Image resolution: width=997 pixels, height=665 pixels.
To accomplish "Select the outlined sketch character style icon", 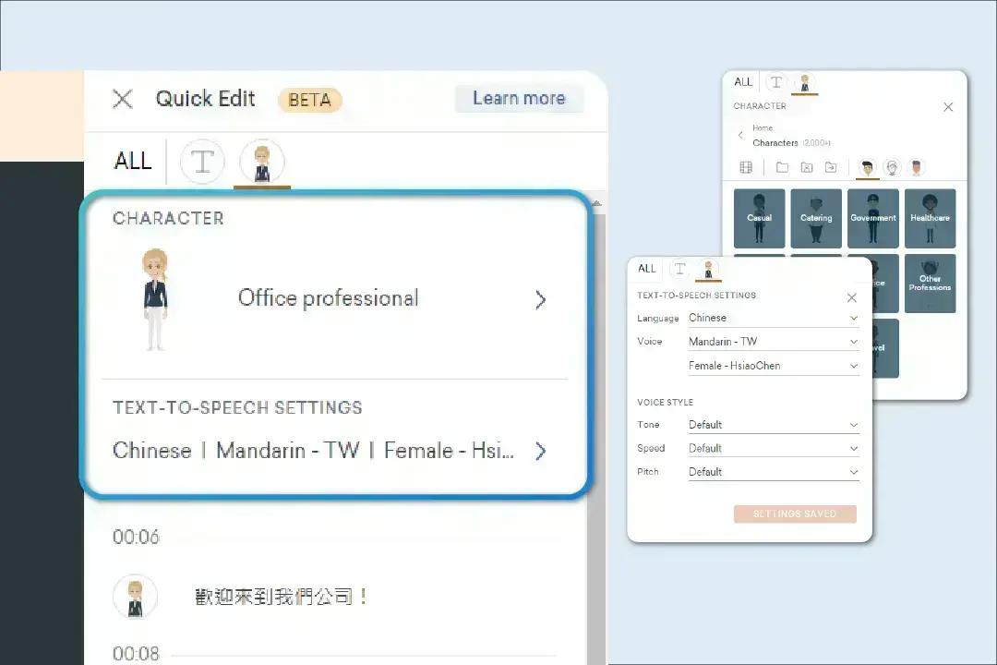I will tap(892, 167).
